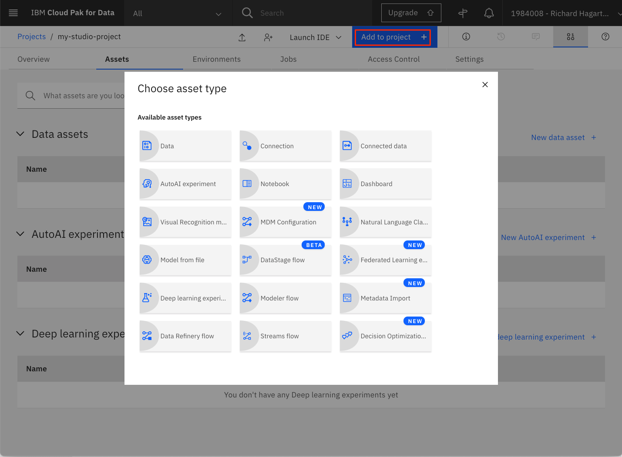Click the New AutoAI experiment link
The width and height of the screenshot is (622, 457).
pyautogui.click(x=548, y=237)
